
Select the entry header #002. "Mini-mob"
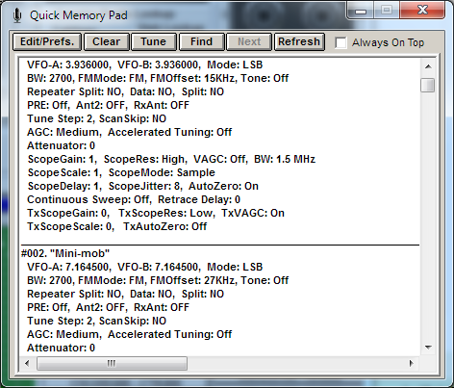pyautogui.click(x=65, y=253)
